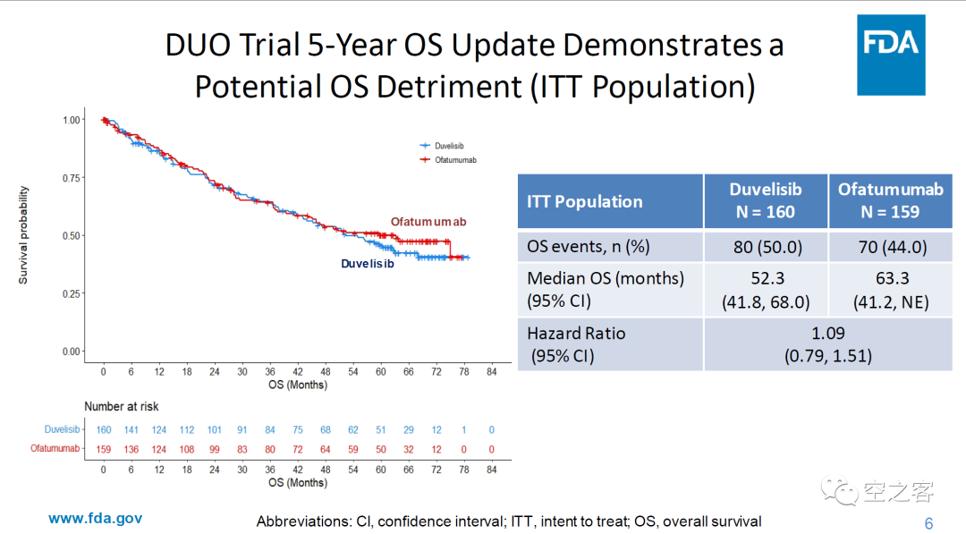Click the Duvelisib row label in risk table

tap(62, 429)
